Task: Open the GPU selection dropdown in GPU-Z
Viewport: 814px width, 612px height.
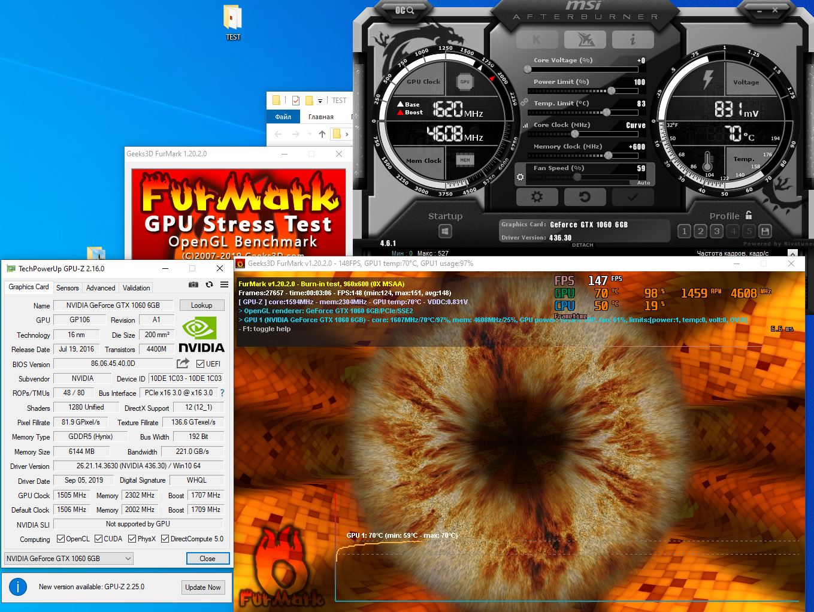Action: point(69,559)
